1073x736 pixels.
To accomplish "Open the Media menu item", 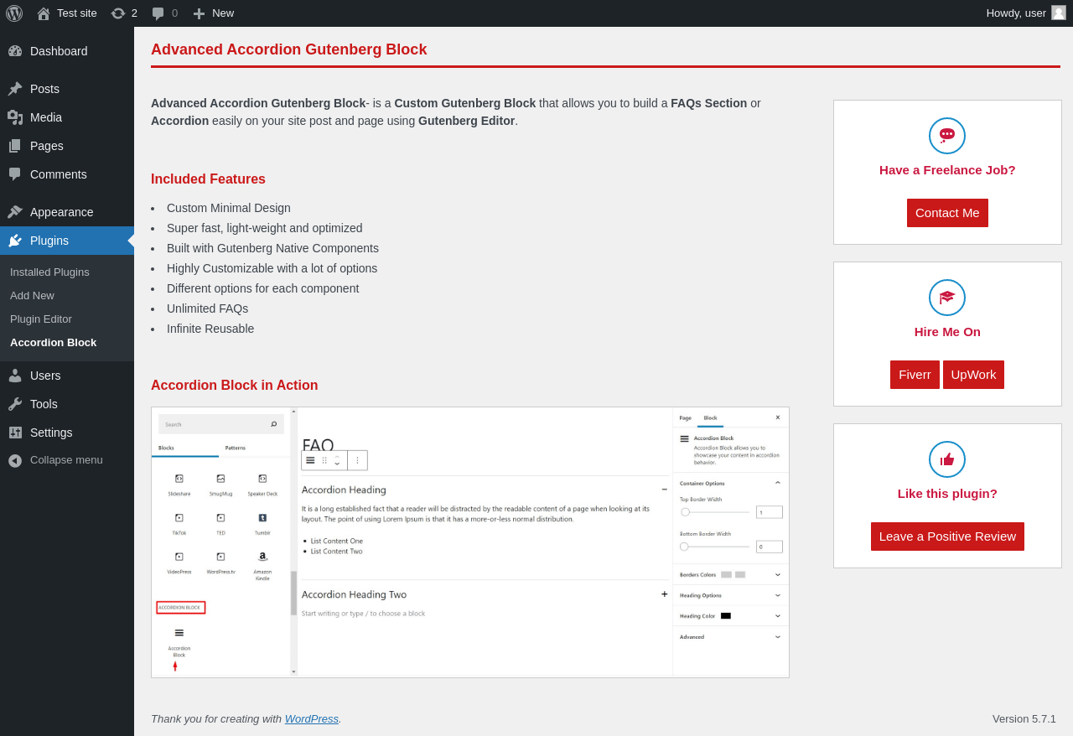I will [67, 117].
